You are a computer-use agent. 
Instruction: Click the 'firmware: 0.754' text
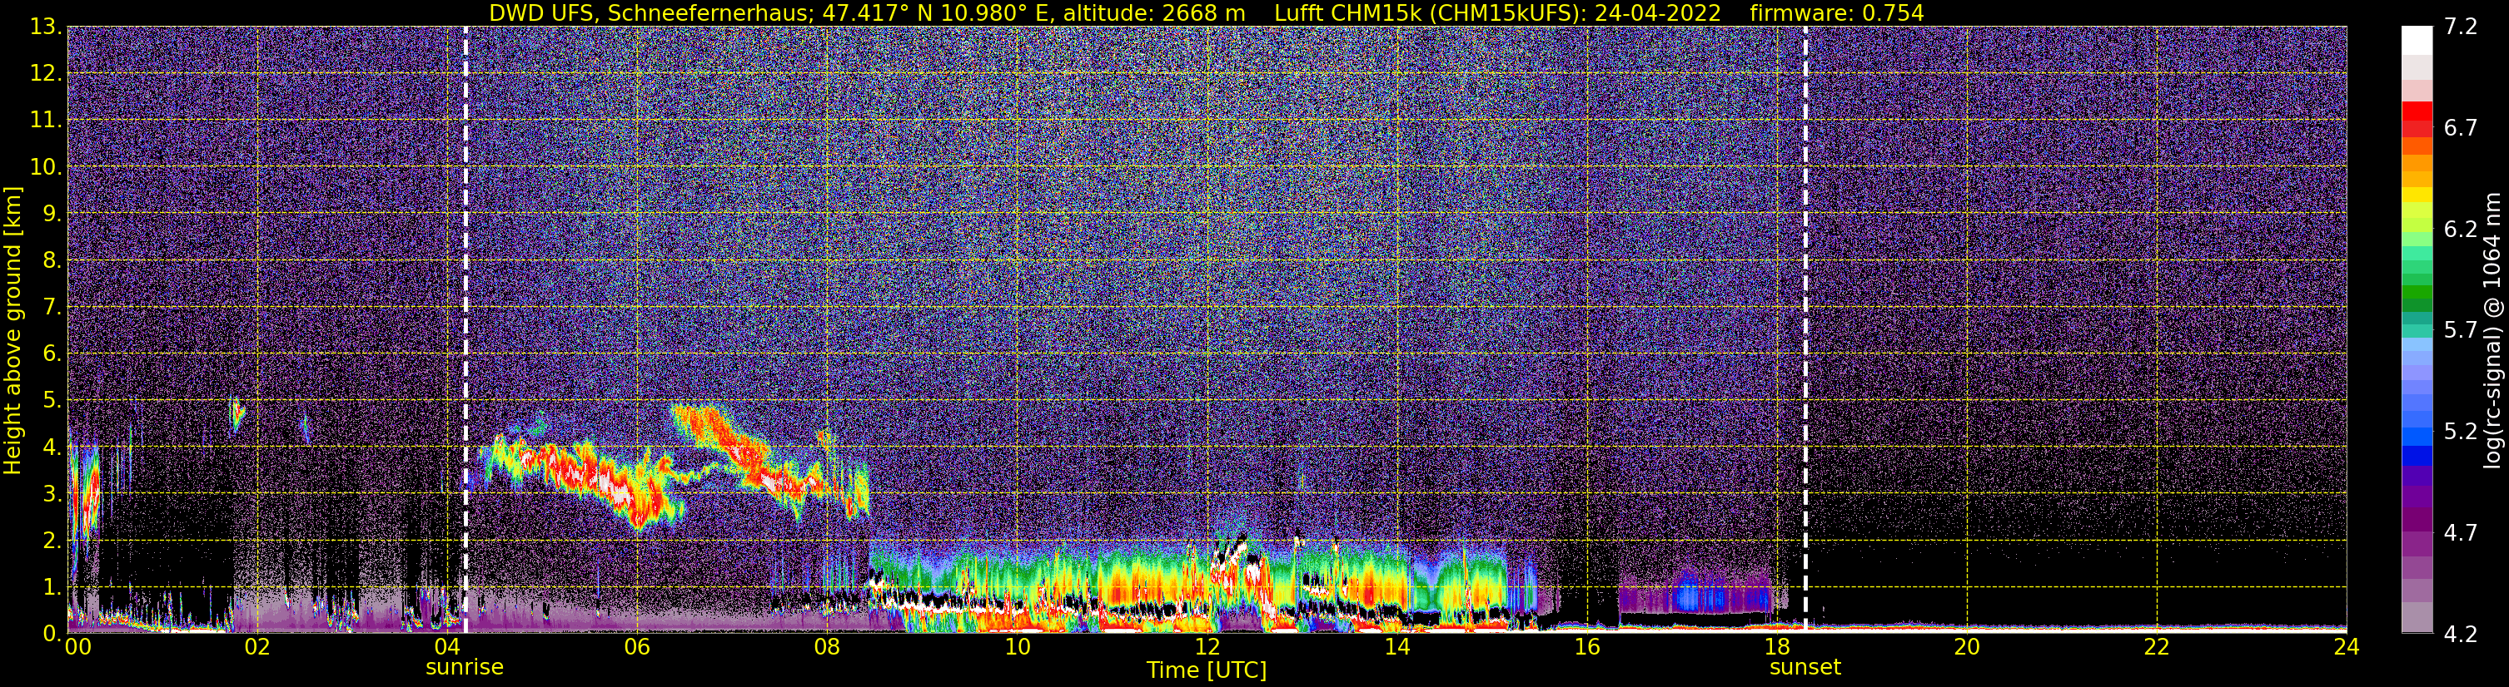coord(1836,13)
